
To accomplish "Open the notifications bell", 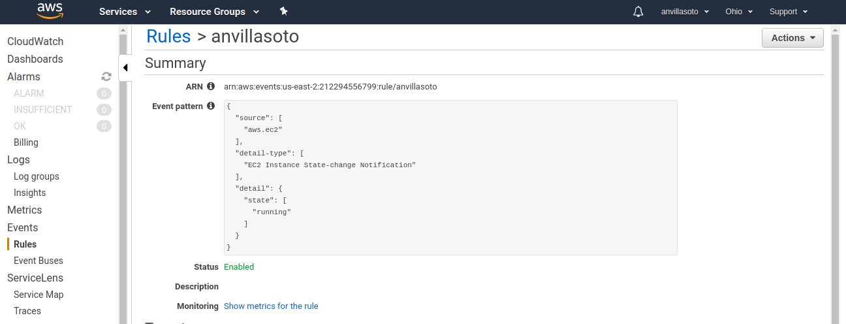I will pyautogui.click(x=638, y=12).
